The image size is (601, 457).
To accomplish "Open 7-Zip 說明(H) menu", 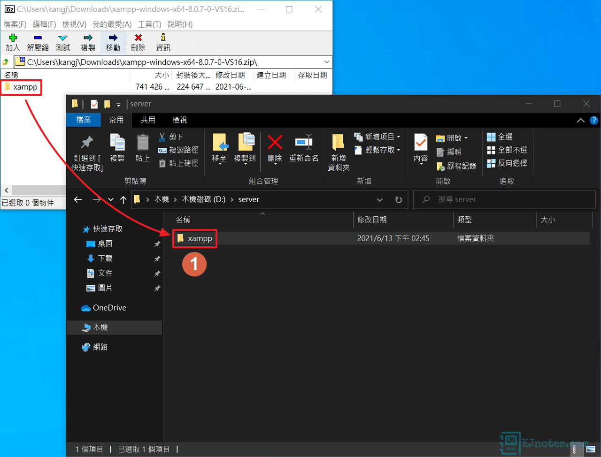I will [180, 24].
